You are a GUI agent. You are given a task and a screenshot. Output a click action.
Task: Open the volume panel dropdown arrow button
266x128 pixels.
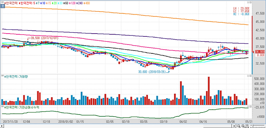point(248,76)
